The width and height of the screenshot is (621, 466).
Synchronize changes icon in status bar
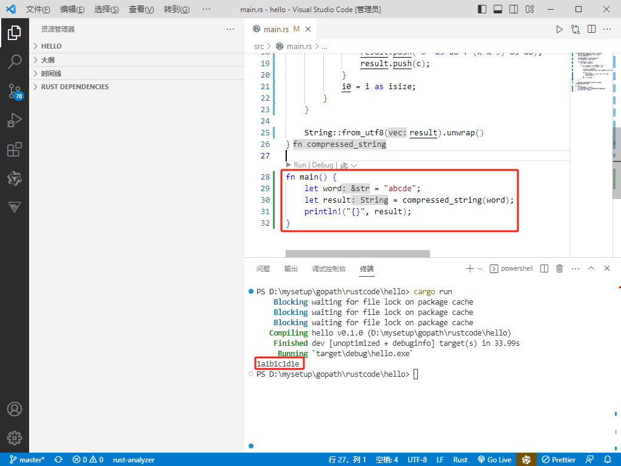59,460
